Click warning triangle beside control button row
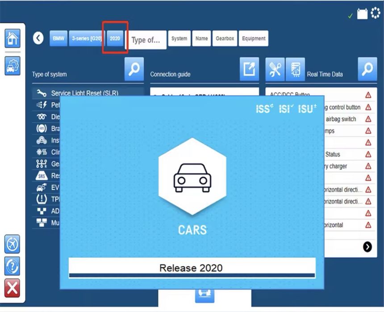This screenshot has width=384, height=312. (368, 107)
